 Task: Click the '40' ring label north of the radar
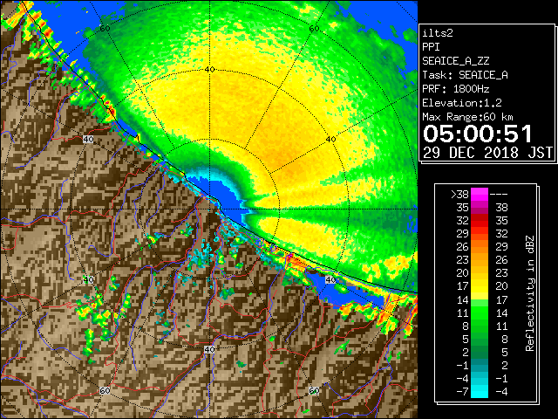tap(210, 70)
